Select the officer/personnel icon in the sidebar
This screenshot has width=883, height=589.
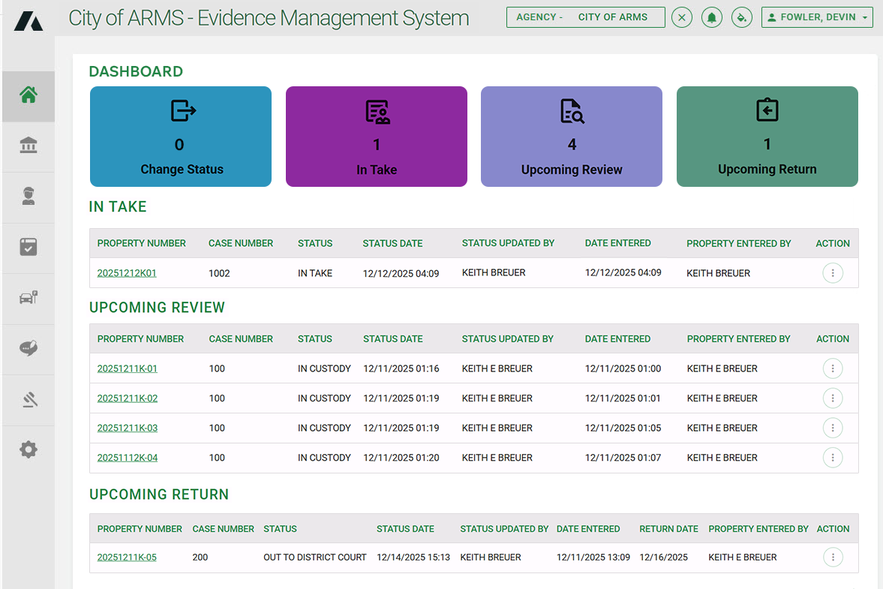tap(28, 197)
